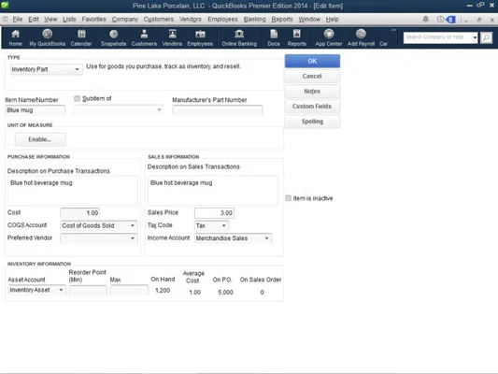Click the QuickBooks logo in title bar
The height and width of the screenshot is (374, 498).
click(5, 5)
